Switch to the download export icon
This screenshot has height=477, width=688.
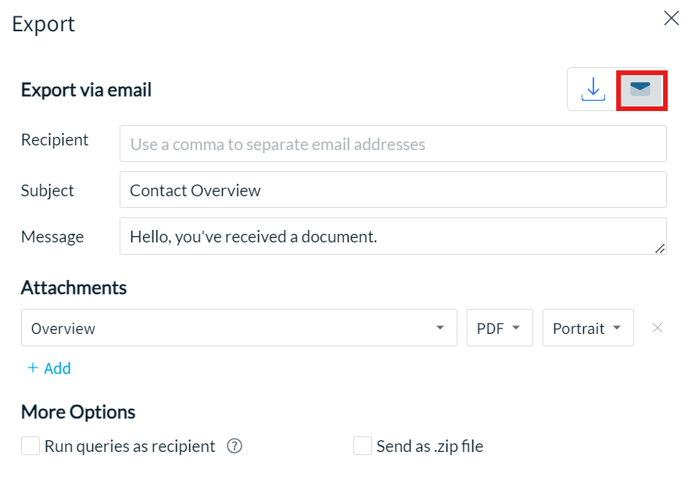[x=593, y=89]
